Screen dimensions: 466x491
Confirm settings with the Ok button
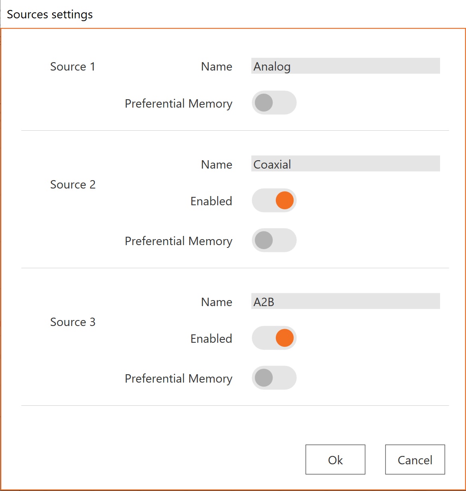click(335, 460)
